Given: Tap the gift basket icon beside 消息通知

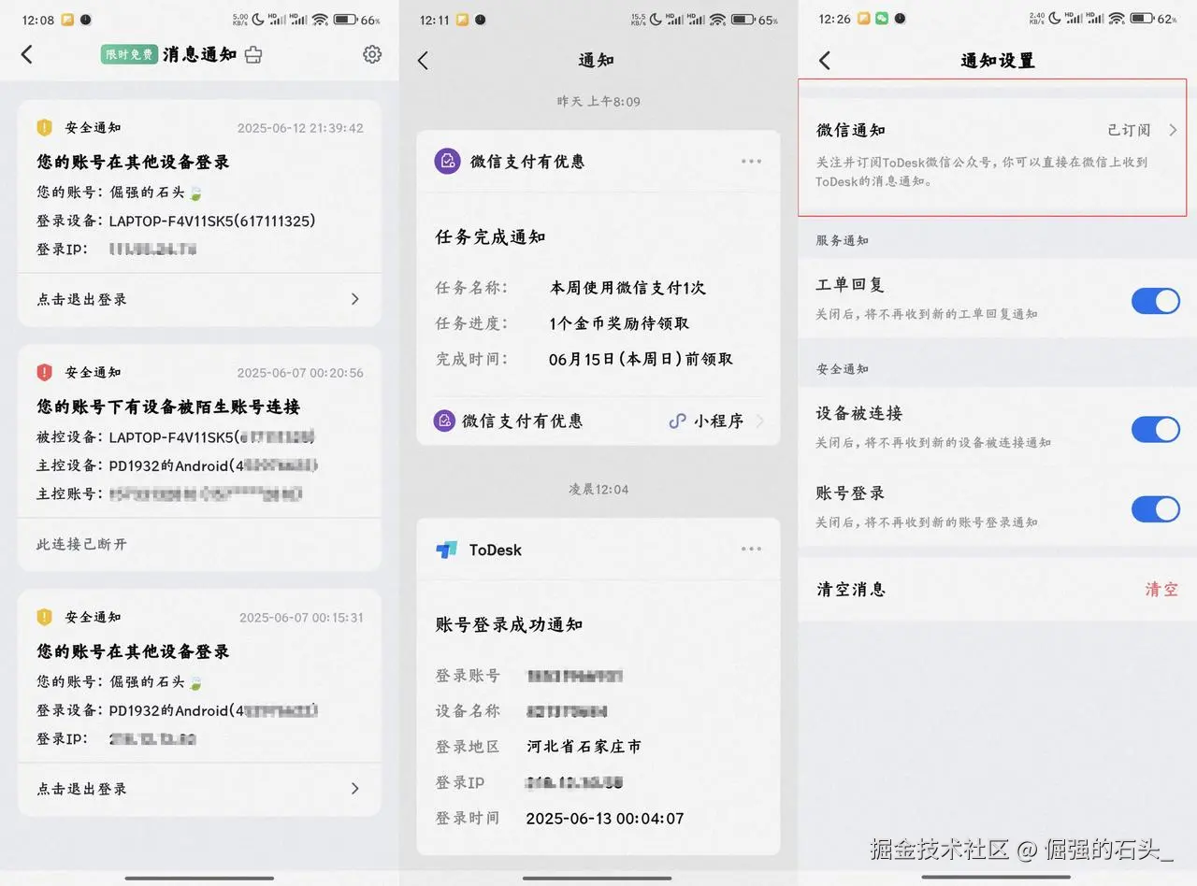Looking at the screenshot, I should 252,55.
